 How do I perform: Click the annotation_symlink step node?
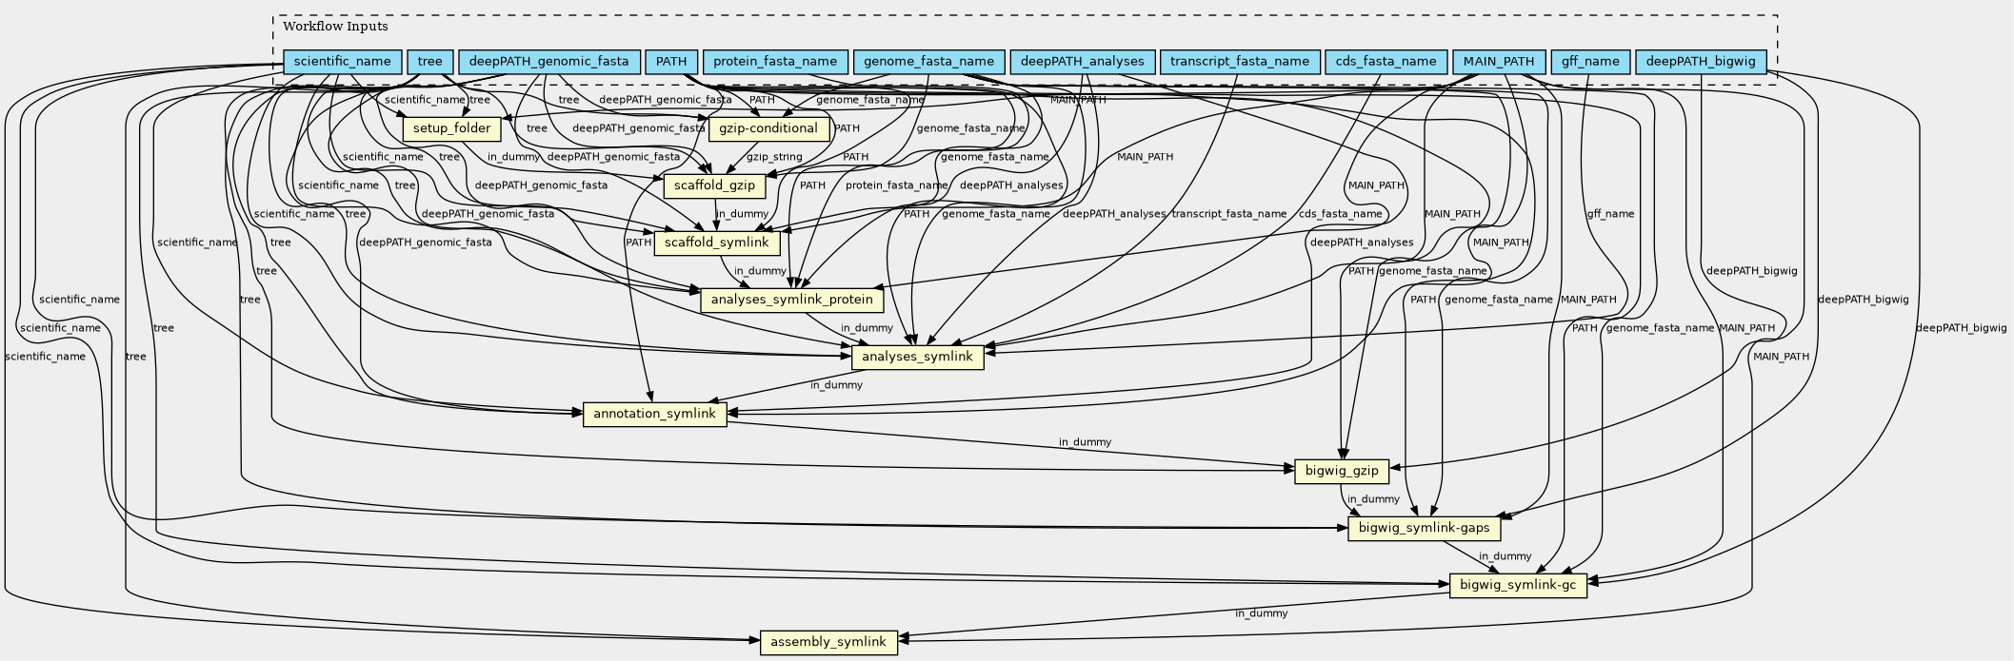tap(654, 414)
